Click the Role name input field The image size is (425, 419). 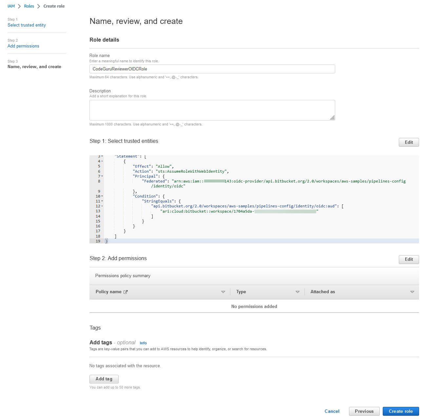(x=212, y=69)
